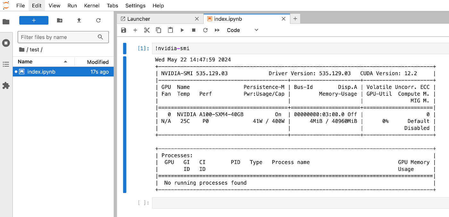Image resolution: width=449 pixels, height=217 pixels.
Task: Restart kernel and run all cells icon
Action: 217,30
